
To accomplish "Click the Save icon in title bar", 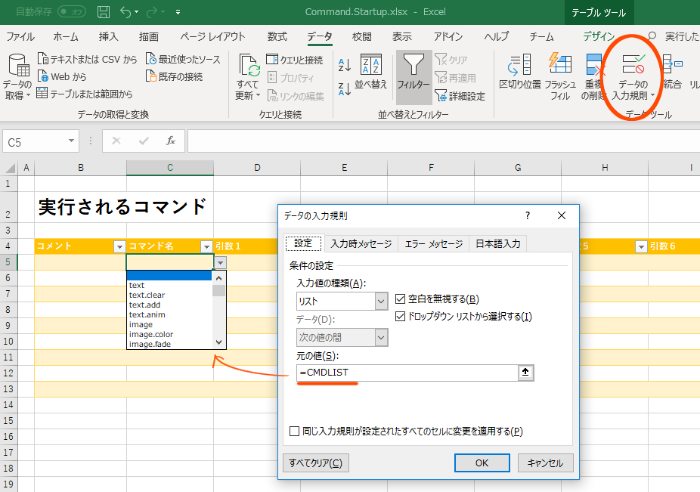I will [103, 12].
